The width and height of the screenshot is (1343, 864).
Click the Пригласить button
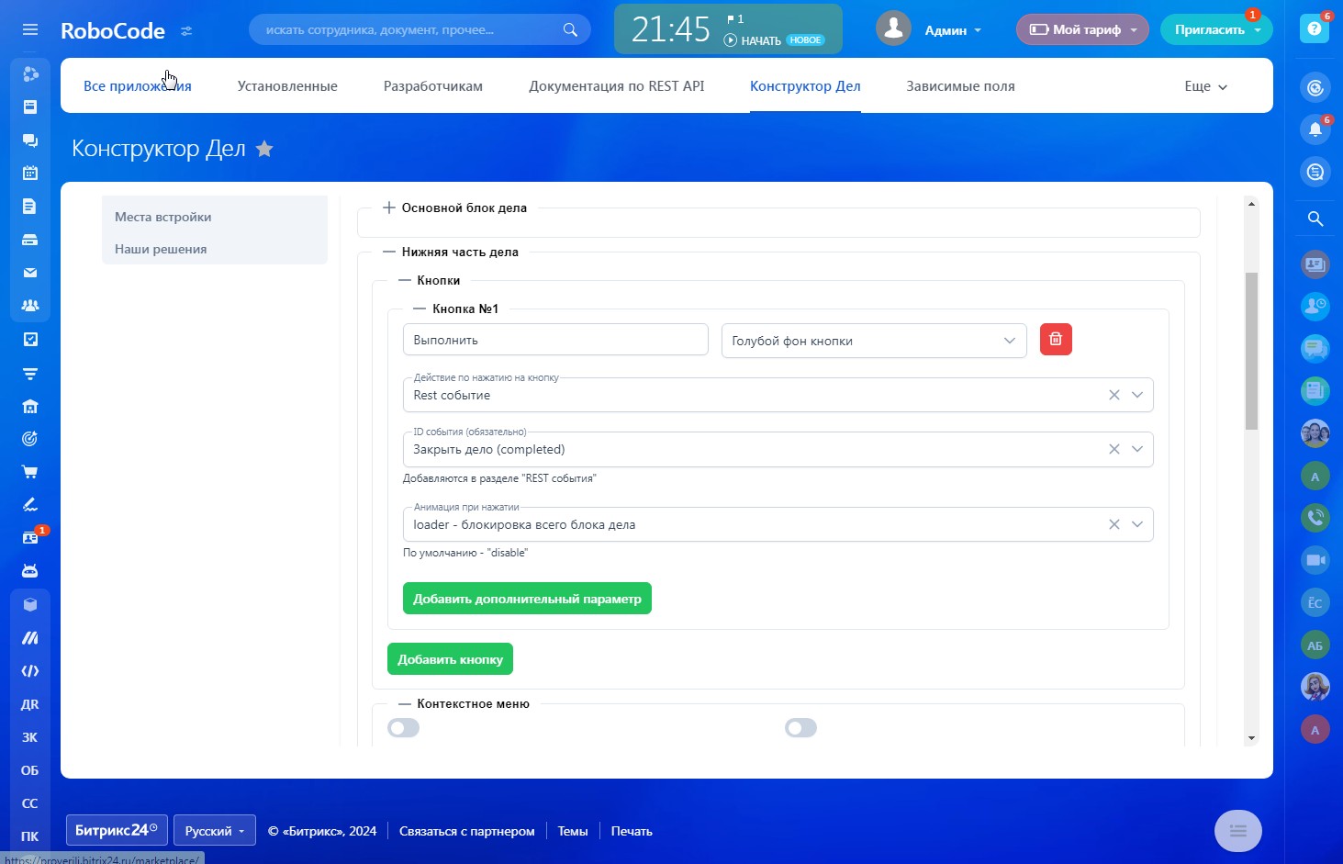[x=1216, y=29]
